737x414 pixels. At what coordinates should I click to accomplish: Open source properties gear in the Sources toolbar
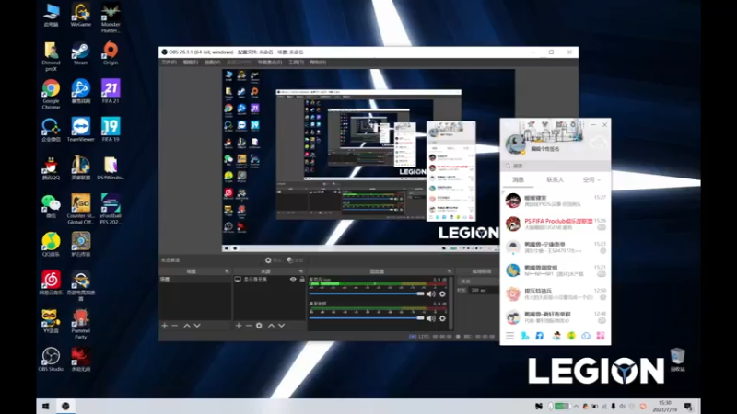click(259, 326)
